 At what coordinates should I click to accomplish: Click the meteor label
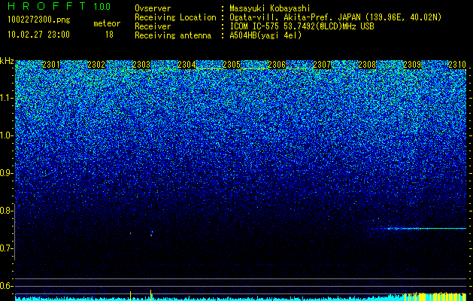[107, 23]
